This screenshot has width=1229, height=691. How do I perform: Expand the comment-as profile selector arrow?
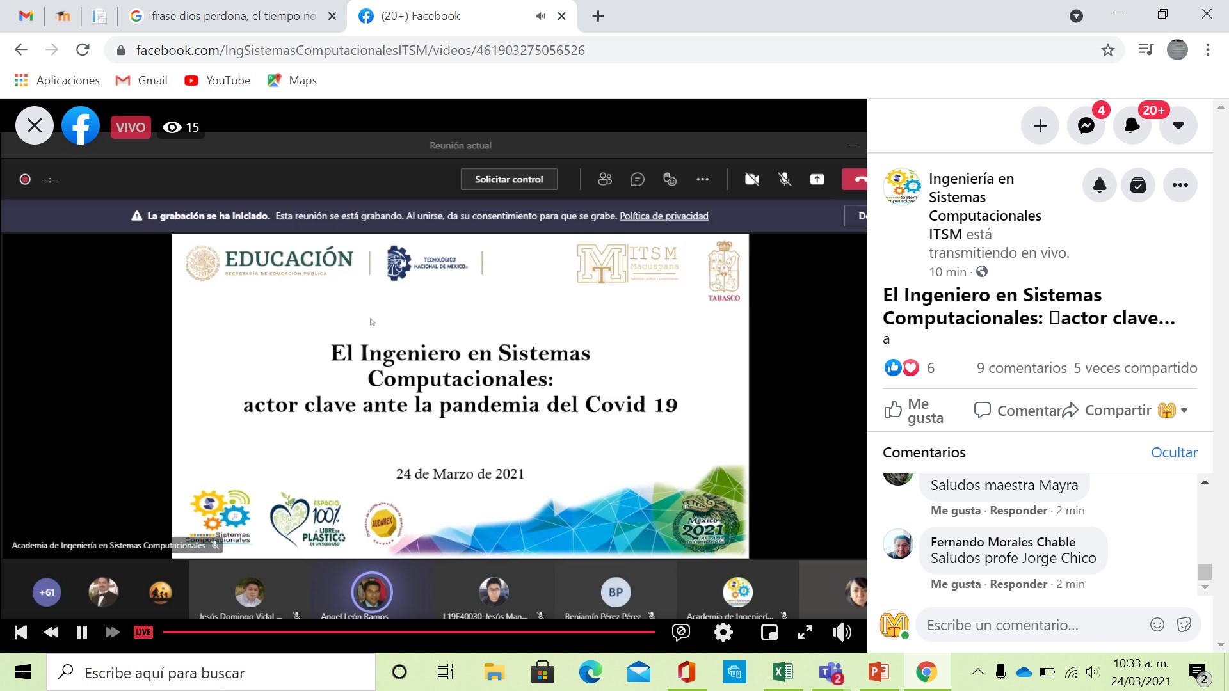pos(1184,411)
